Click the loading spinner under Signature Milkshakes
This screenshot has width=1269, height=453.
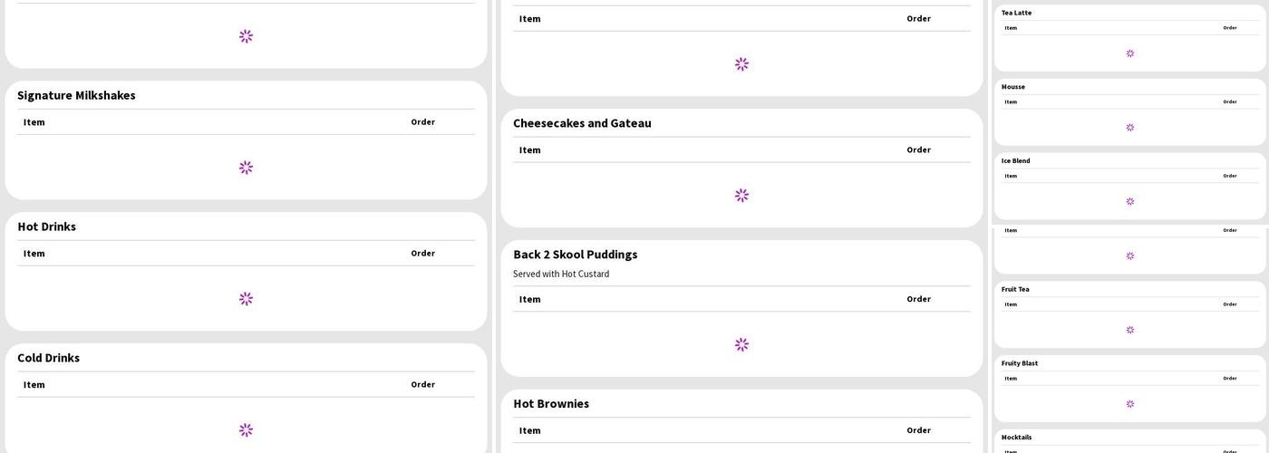[x=246, y=168]
